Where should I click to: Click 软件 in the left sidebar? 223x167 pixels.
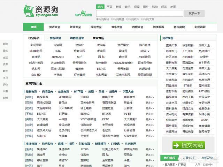tap(6, 71)
